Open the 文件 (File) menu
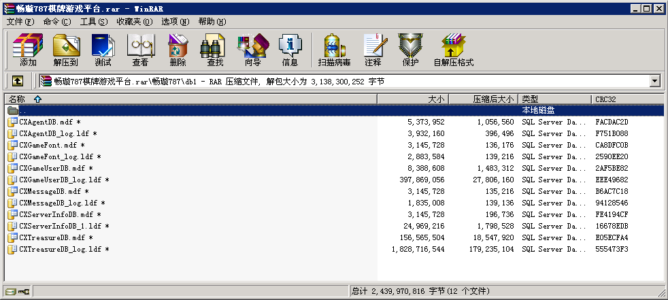 click(20, 22)
